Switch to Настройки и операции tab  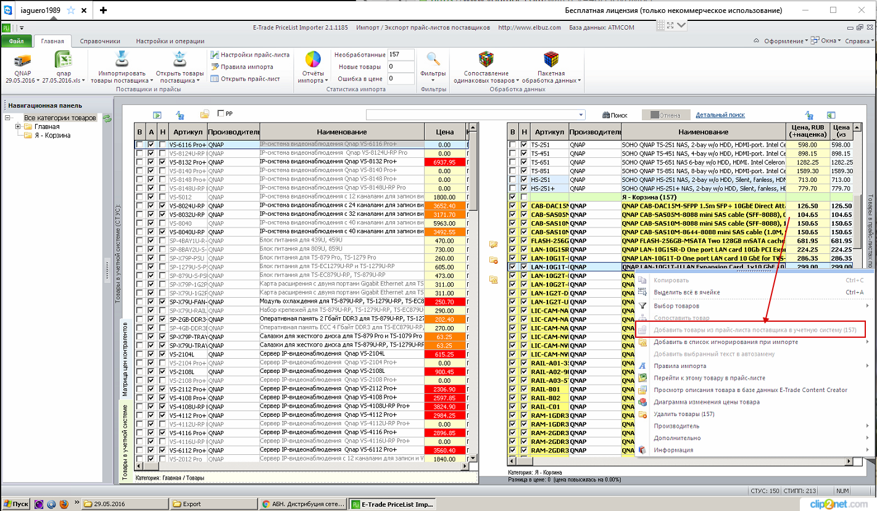170,41
